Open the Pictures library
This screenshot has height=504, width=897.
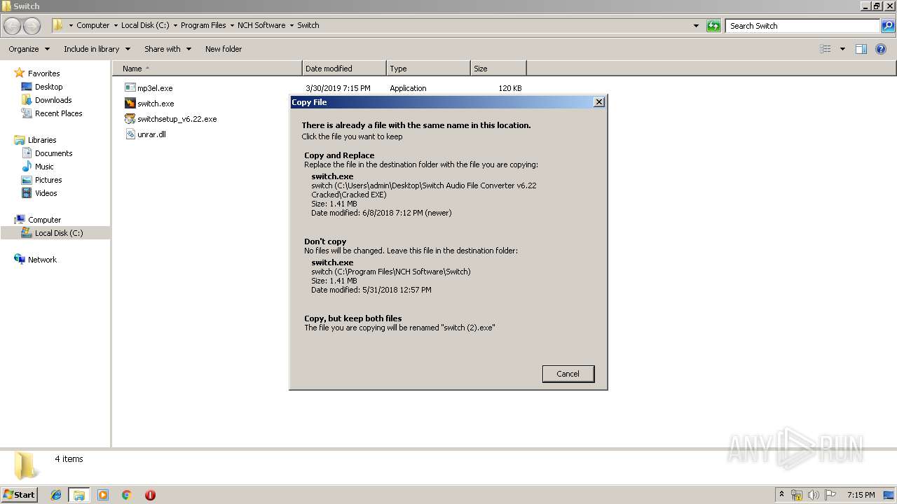[x=48, y=180]
